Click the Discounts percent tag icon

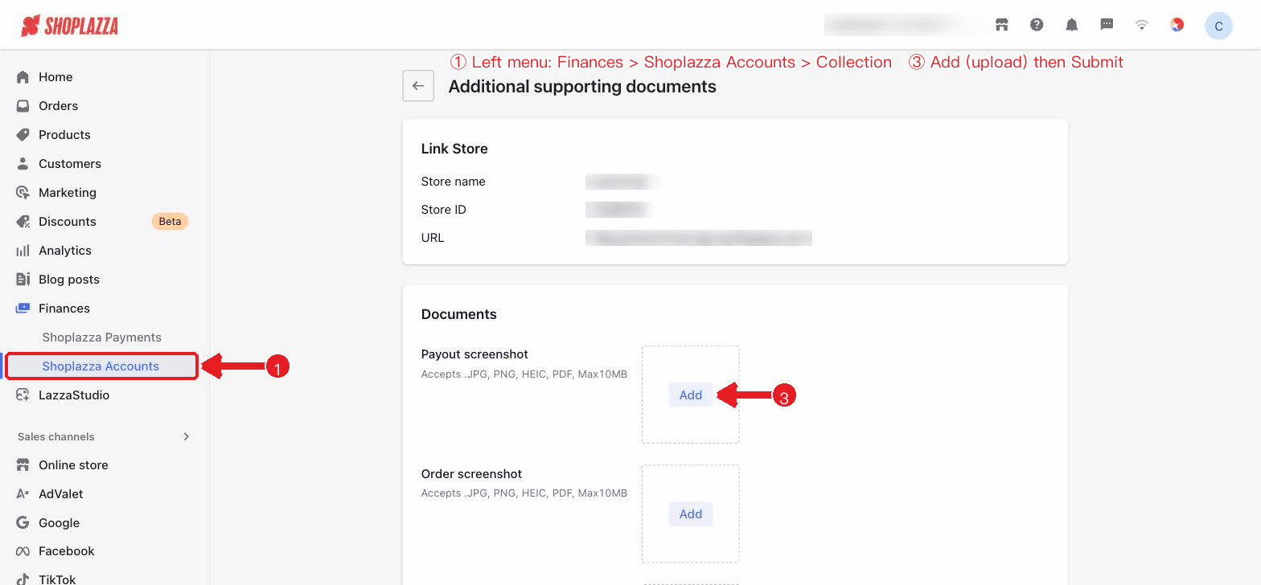click(23, 222)
